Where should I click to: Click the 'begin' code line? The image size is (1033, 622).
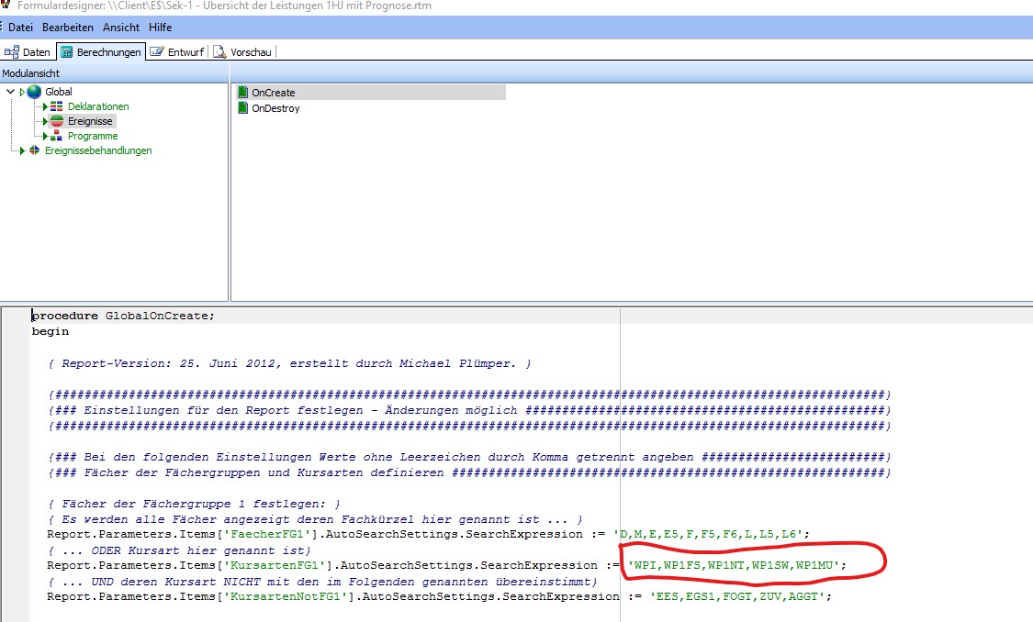tap(51, 332)
